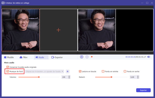Click the timecode 00:00:00.00/00:01:41.17
The width and height of the screenshot is (155, 98).
136,57
